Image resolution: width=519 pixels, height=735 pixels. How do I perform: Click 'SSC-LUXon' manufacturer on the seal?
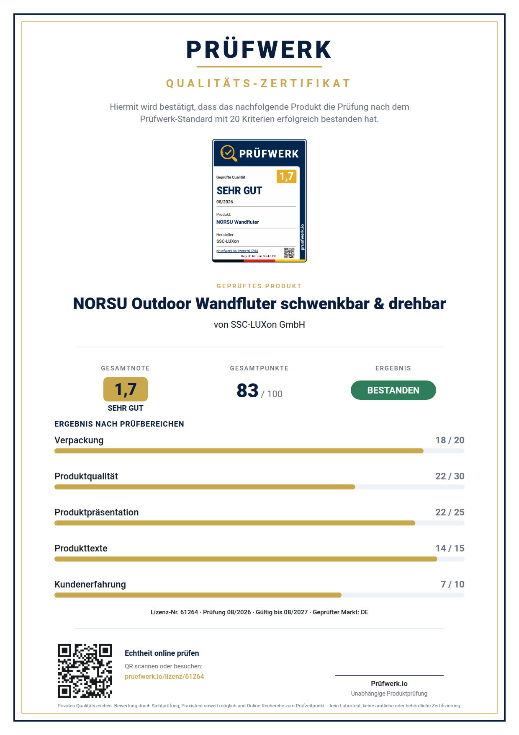[x=228, y=241]
